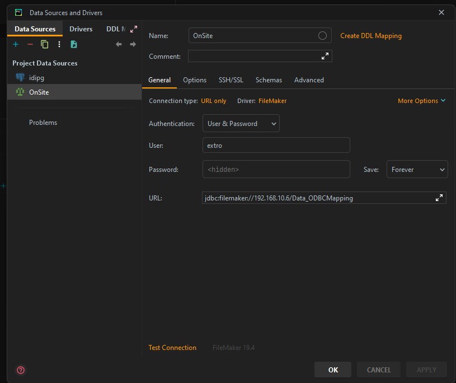Expand More Options

coord(422,100)
